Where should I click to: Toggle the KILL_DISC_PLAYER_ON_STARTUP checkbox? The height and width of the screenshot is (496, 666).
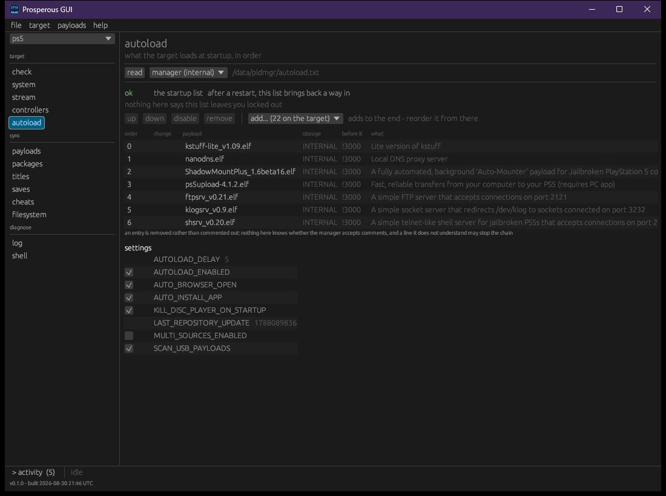pyautogui.click(x=129, y=310)
